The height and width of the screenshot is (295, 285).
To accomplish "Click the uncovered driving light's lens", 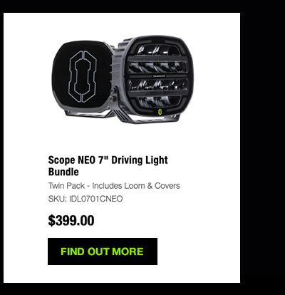I will pos(158,77).
